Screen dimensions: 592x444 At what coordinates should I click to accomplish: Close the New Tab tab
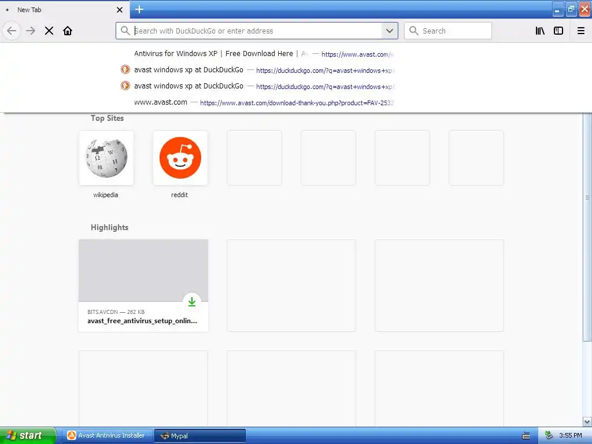click(120, 10)
